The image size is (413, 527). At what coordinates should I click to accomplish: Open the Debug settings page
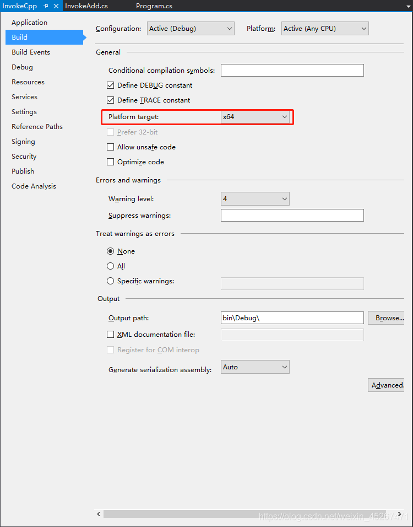(x=22, y=67)
